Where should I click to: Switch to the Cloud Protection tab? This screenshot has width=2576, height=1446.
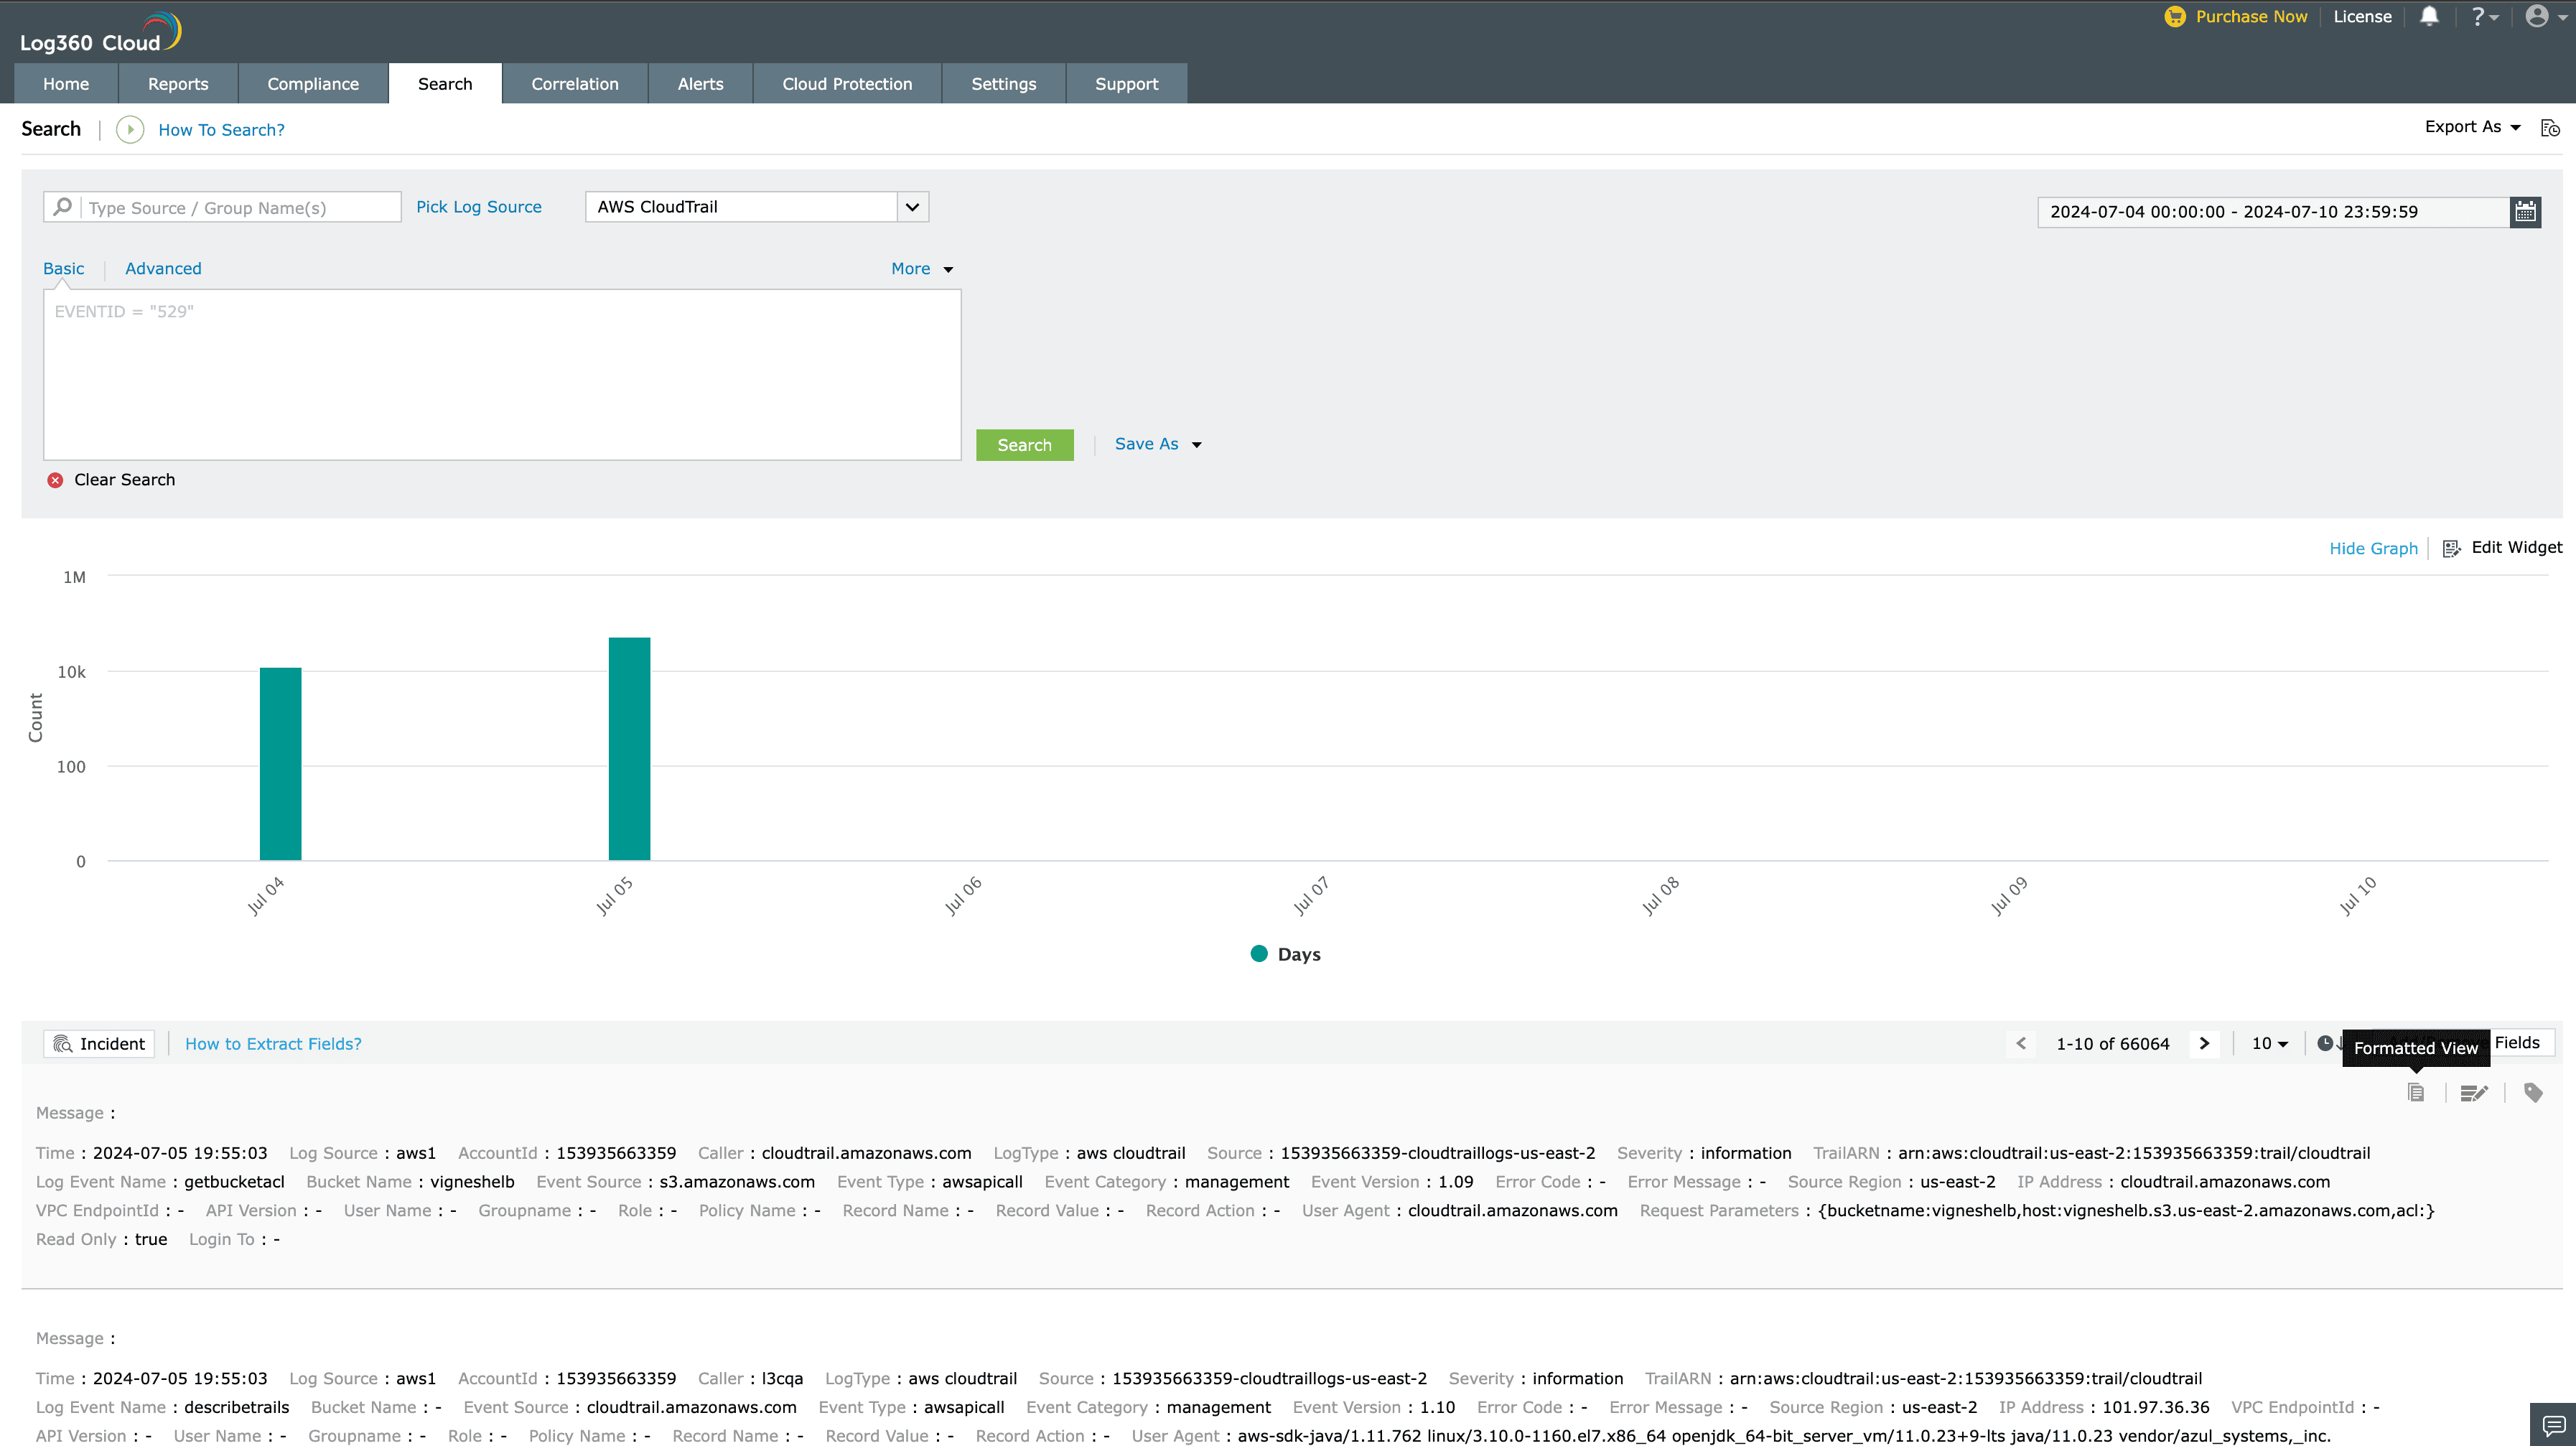point(847,84)
